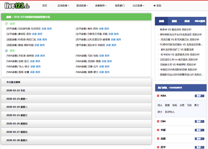The height and width of the screenshot is (149, 208).
Task: Open 集锦 link for 南特-昂热 match
Action: pyautogui.click(x=107, y=29)
